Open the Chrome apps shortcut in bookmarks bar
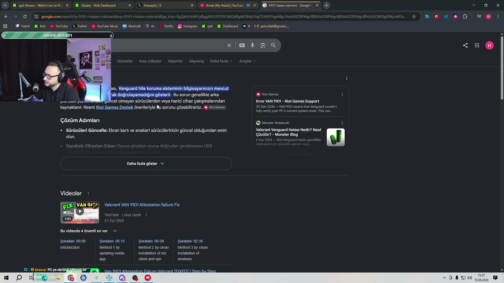Image resolution: width=504 pixels, height=283 pixels. click(x=5, y=26)
